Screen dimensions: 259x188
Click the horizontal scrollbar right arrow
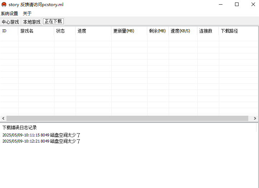point(255,118)
